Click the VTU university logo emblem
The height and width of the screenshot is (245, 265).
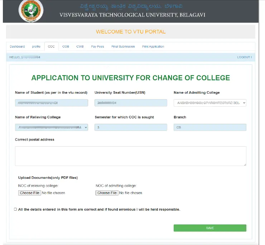(x=31, y=11)
